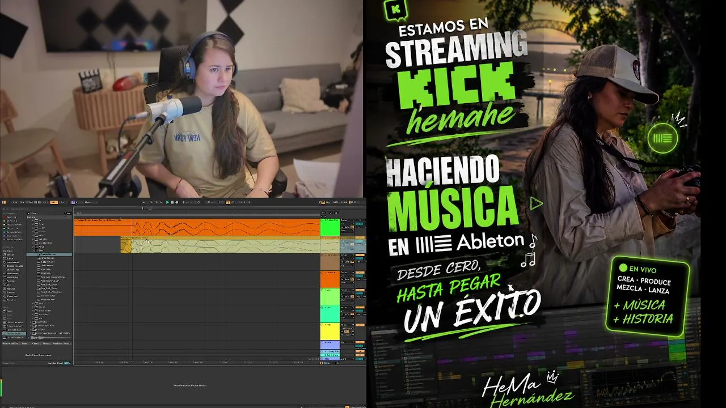Image resolution: width=726 pixels, height=408 pixels.
Task: Toggle the purple Scale Mode button
Action: pyautogui.click(x=74, y=202)
